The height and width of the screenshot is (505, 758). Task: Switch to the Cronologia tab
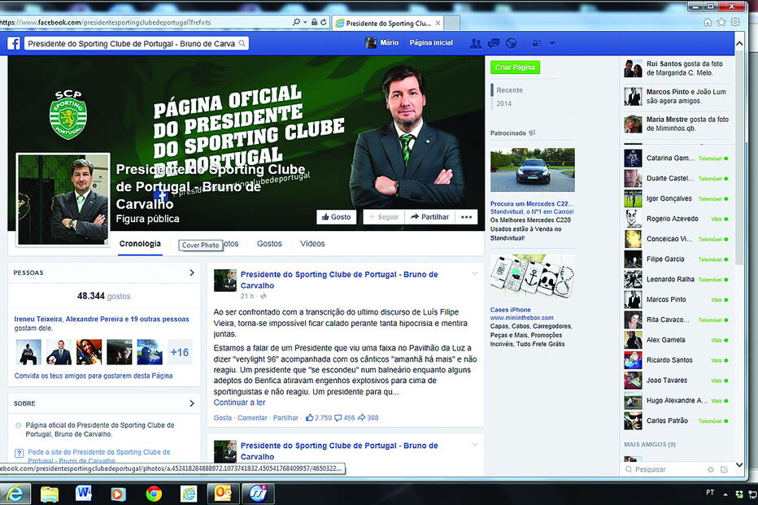(139, 243)
